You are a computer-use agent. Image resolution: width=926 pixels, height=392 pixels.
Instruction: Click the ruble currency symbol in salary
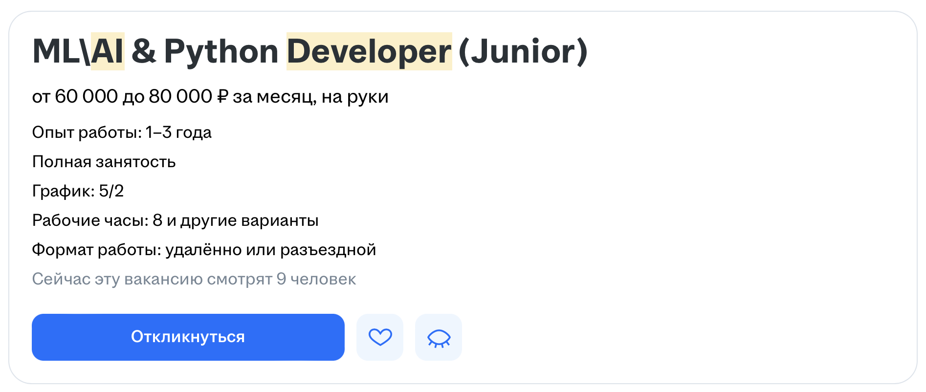[222, 97]
